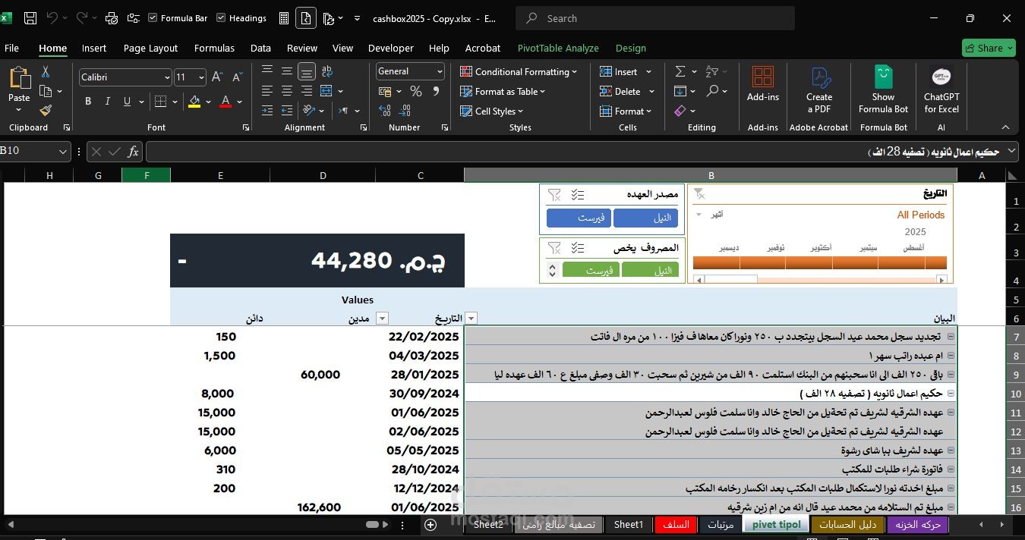Toggle Center horizontal alignment
This screenshot has width=1025, height=540.
[x=287, y=91]
